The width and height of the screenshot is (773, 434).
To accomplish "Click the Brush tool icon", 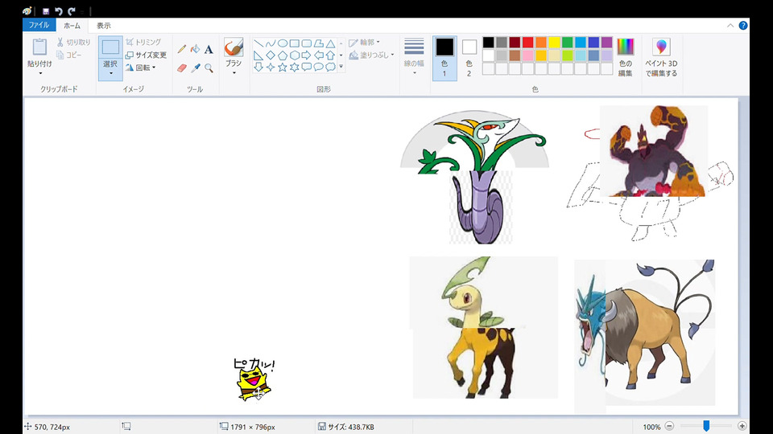I will point(234,47).
